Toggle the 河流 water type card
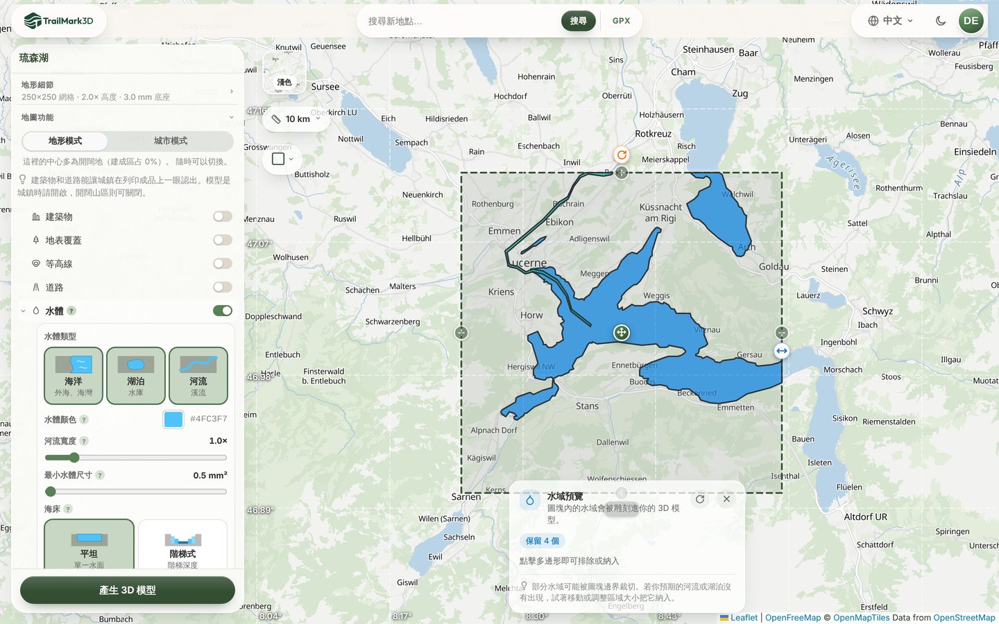The image size is (999, 624). [x=198, y=376]
